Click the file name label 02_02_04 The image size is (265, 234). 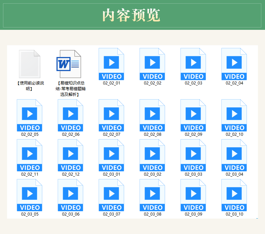pyautogui.click(x=234, y=83)
